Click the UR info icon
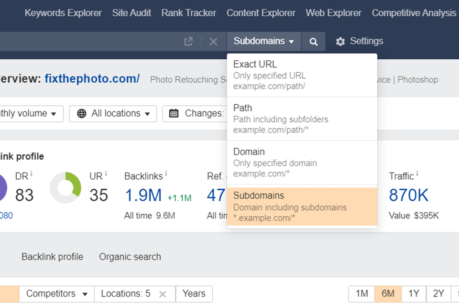Image resolution: width=459 pixels, height=306 pixels. point(106,174)
